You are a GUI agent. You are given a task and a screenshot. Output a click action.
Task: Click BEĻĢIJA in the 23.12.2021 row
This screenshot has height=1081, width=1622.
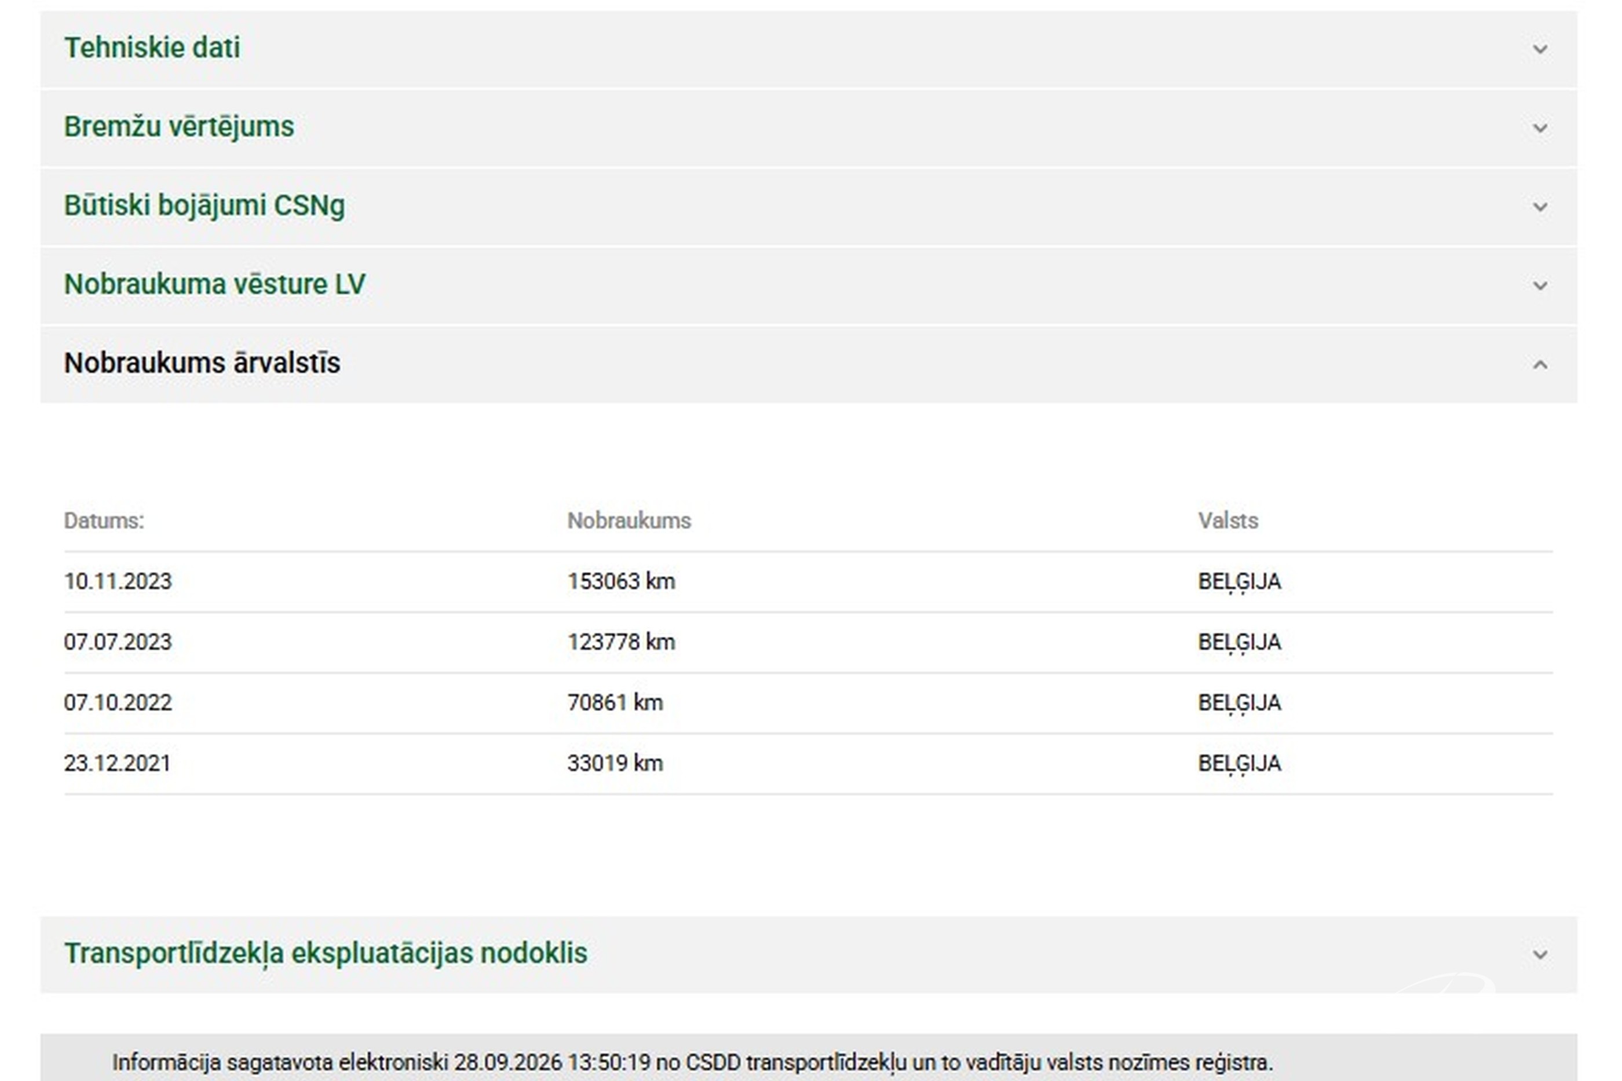pos(1239,764)
